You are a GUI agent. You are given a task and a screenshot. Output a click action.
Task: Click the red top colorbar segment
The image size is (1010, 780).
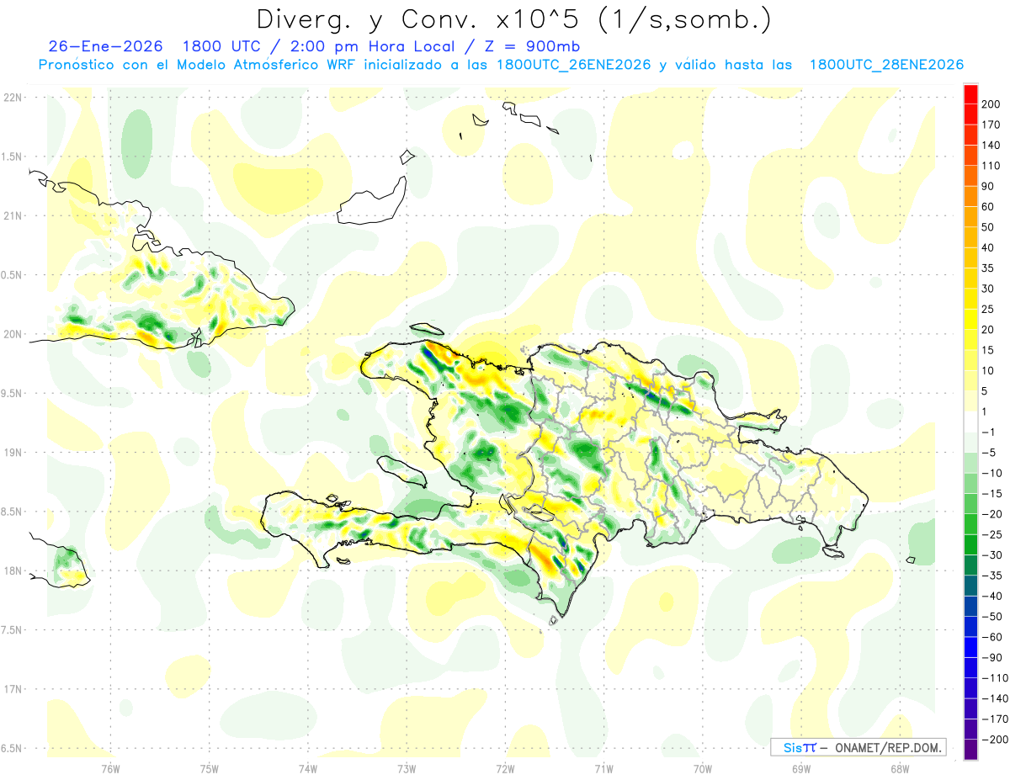pos(970,94)
